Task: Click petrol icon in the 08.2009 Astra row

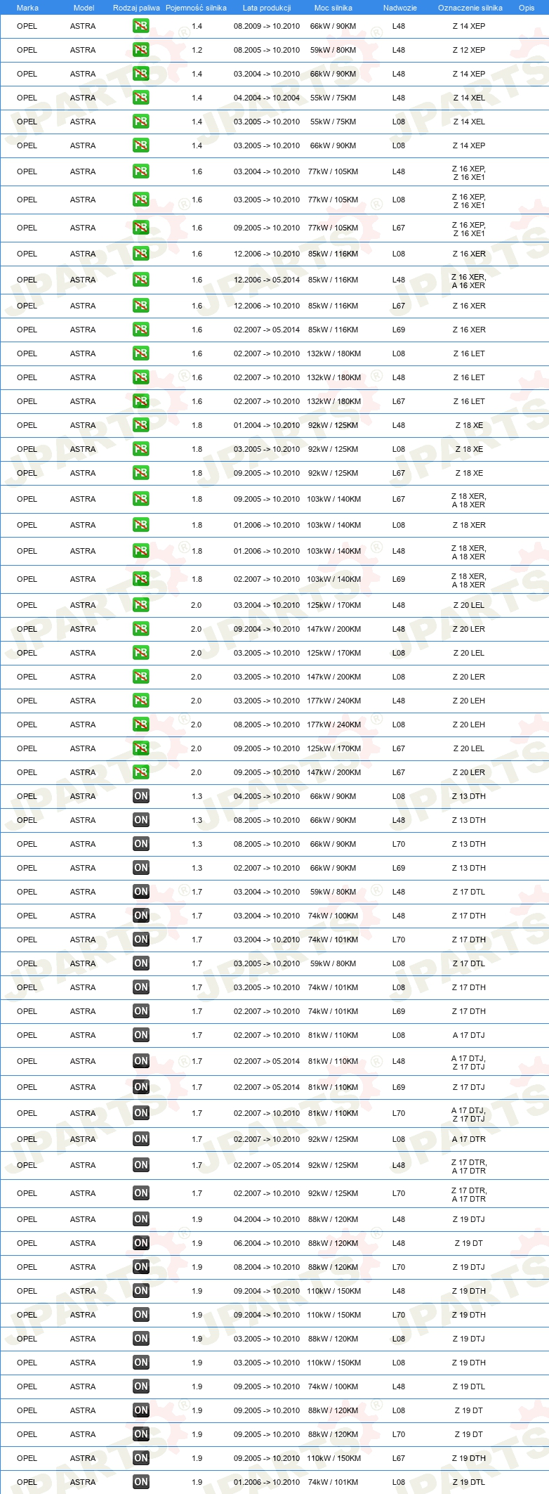Action: (141, 26)
